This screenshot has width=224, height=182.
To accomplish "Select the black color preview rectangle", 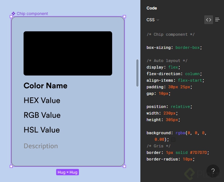I will point(68,53).
